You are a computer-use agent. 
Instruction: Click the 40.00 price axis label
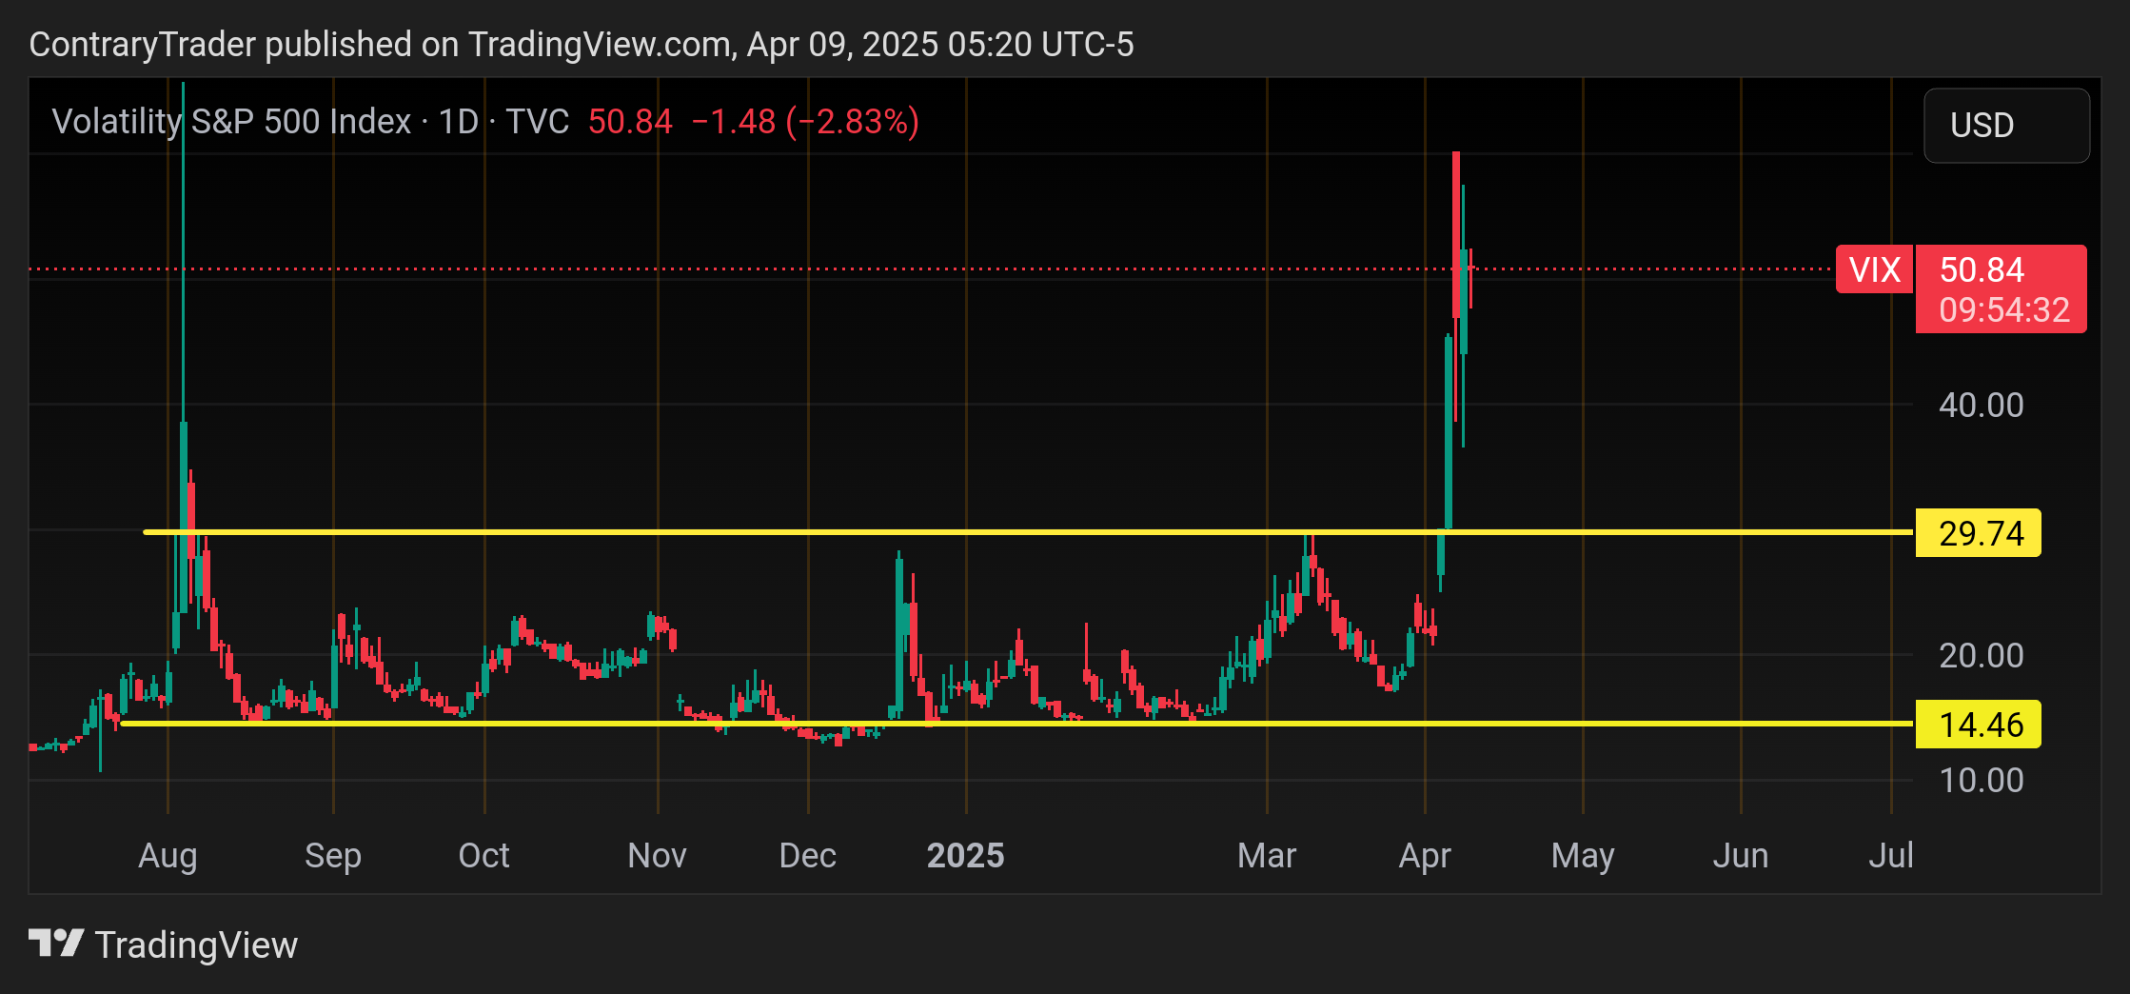pos(1982,406)
